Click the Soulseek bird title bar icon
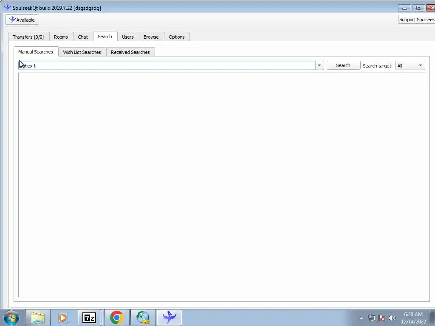 pyautogui.click(x=8, y=8)
